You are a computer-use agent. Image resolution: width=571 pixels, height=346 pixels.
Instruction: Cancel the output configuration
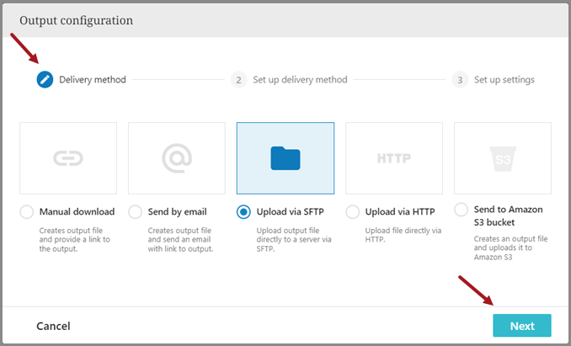point(53,326)
